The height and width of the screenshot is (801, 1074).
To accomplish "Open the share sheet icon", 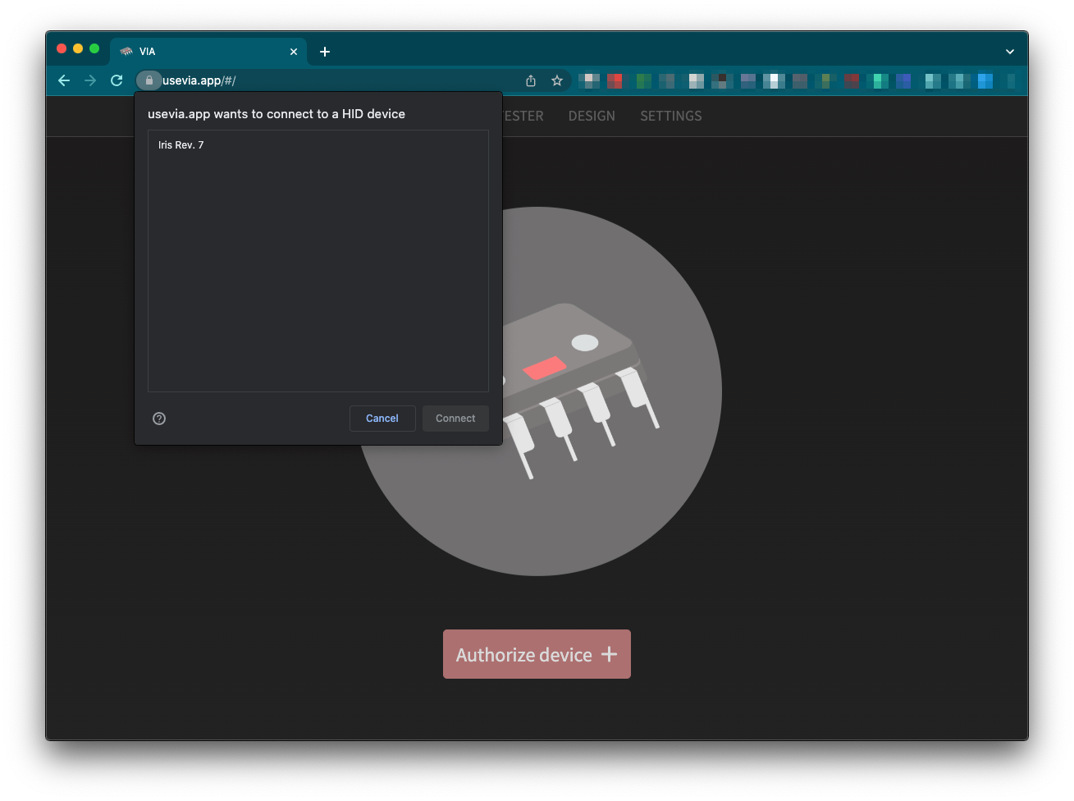I will click(530, 80).
